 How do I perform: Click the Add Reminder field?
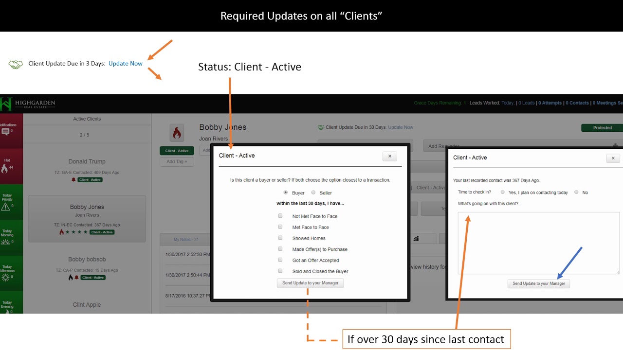(522, 146)
